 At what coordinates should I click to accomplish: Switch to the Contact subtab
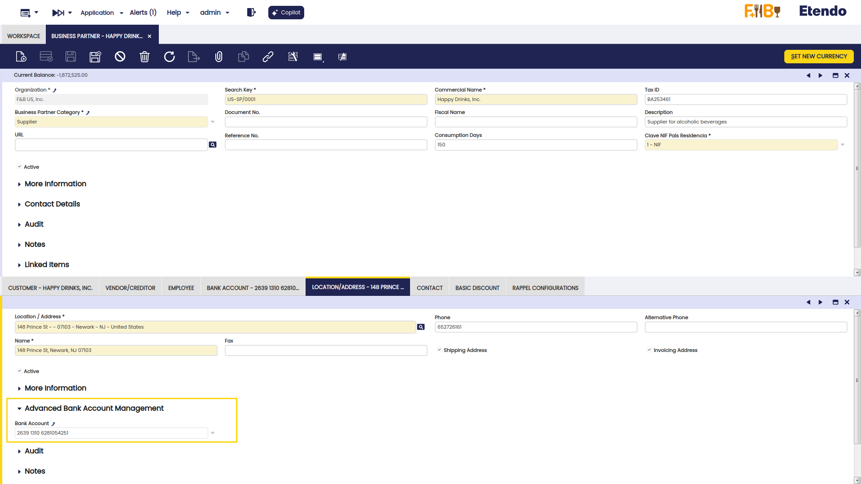(x=429, y=288)
